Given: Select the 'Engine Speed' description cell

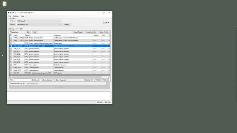Looking at the screenshot, I should coord(73,43).
